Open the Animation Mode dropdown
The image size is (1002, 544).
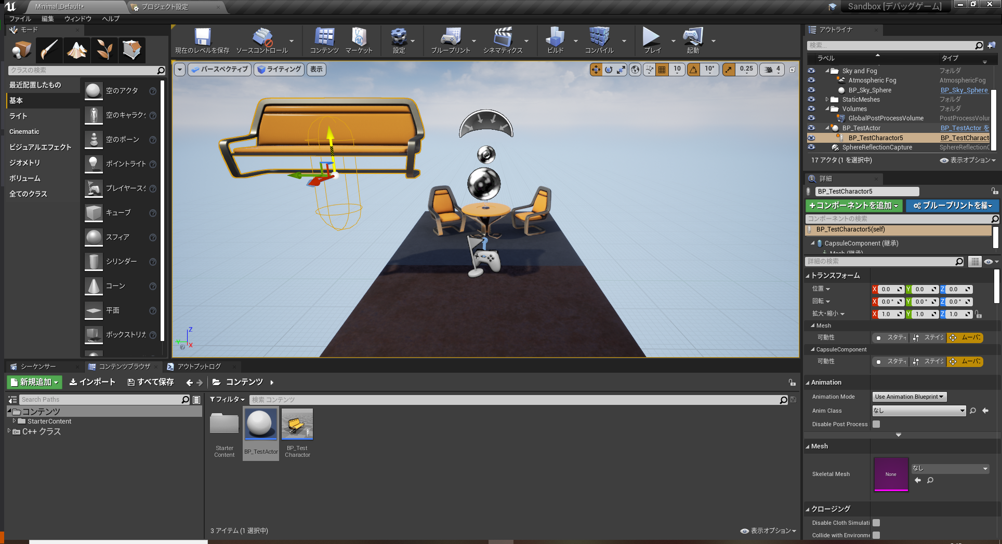[909, 397]
